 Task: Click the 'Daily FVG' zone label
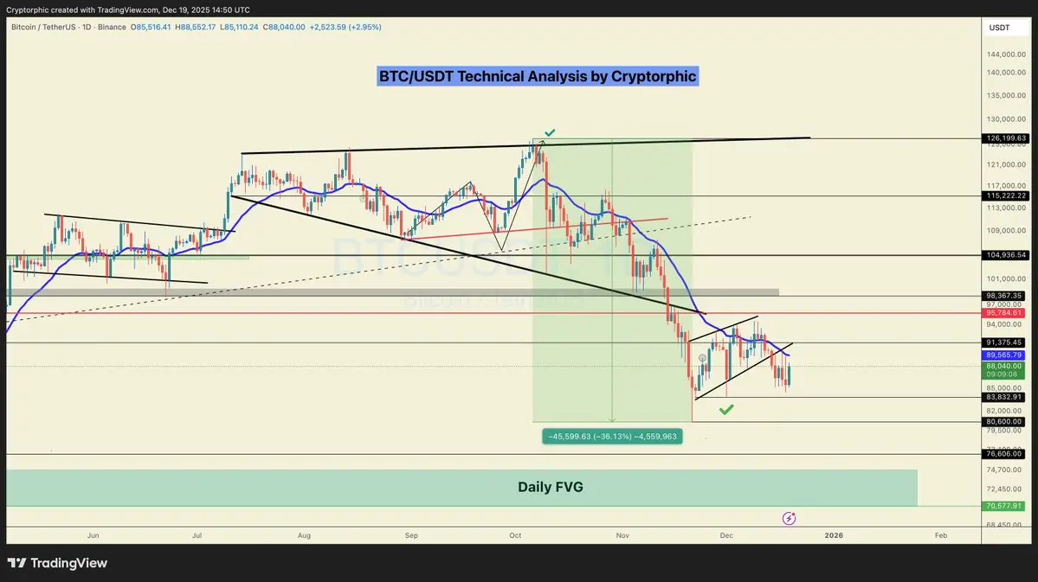pos(550,487)
